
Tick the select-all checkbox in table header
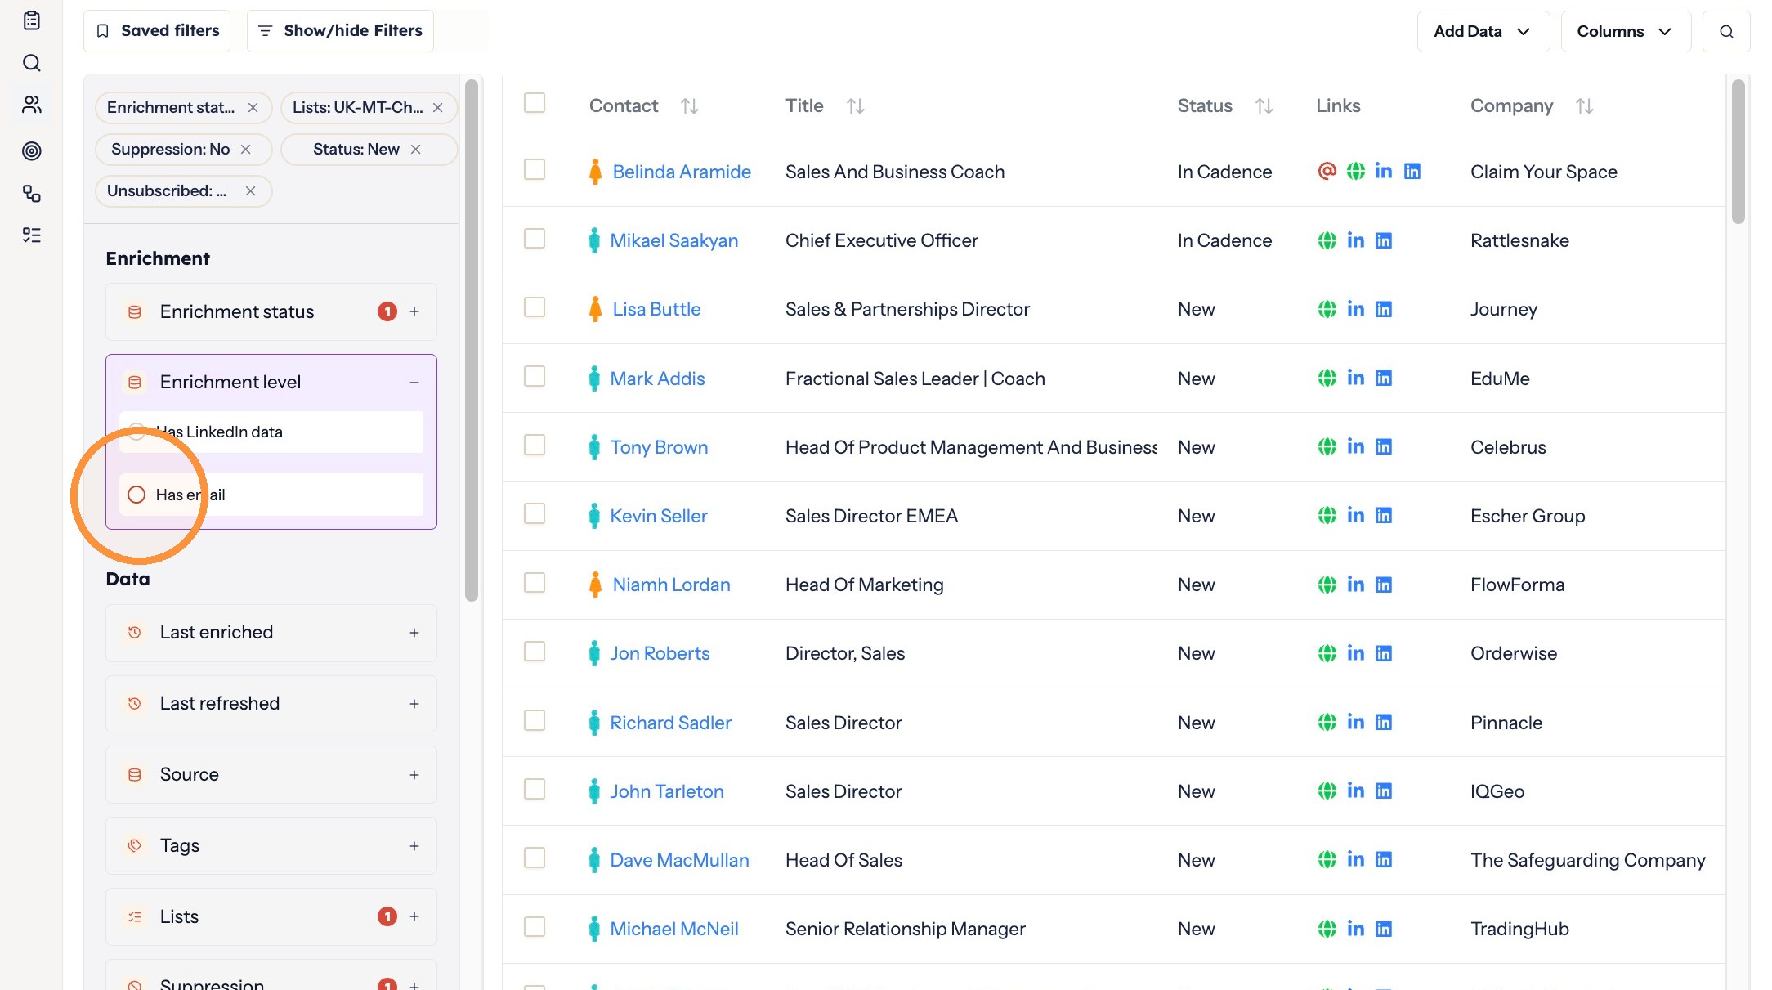535,103
